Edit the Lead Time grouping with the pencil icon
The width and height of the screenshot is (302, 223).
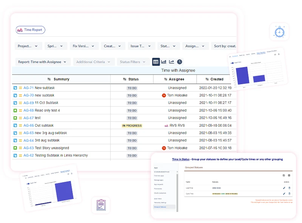pos(284,188)
